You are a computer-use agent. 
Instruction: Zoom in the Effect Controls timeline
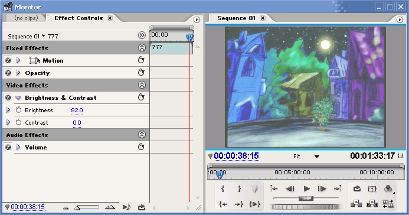point(110,207)
